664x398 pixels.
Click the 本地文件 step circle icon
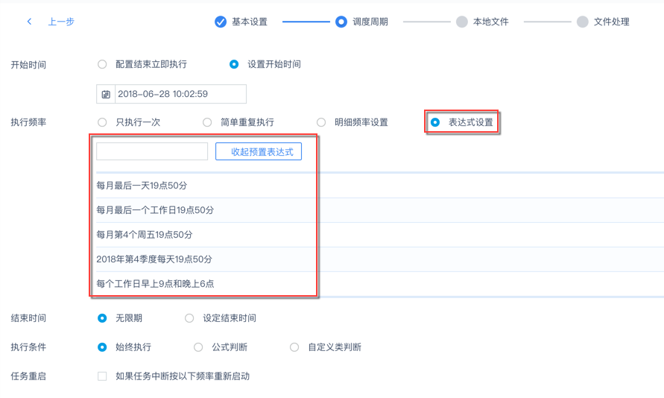(x=462, y=22)
